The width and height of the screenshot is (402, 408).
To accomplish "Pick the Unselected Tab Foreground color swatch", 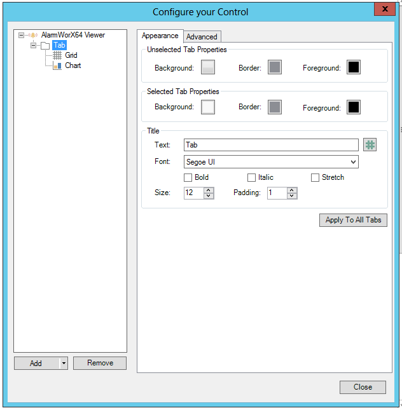I will (354, 67).
